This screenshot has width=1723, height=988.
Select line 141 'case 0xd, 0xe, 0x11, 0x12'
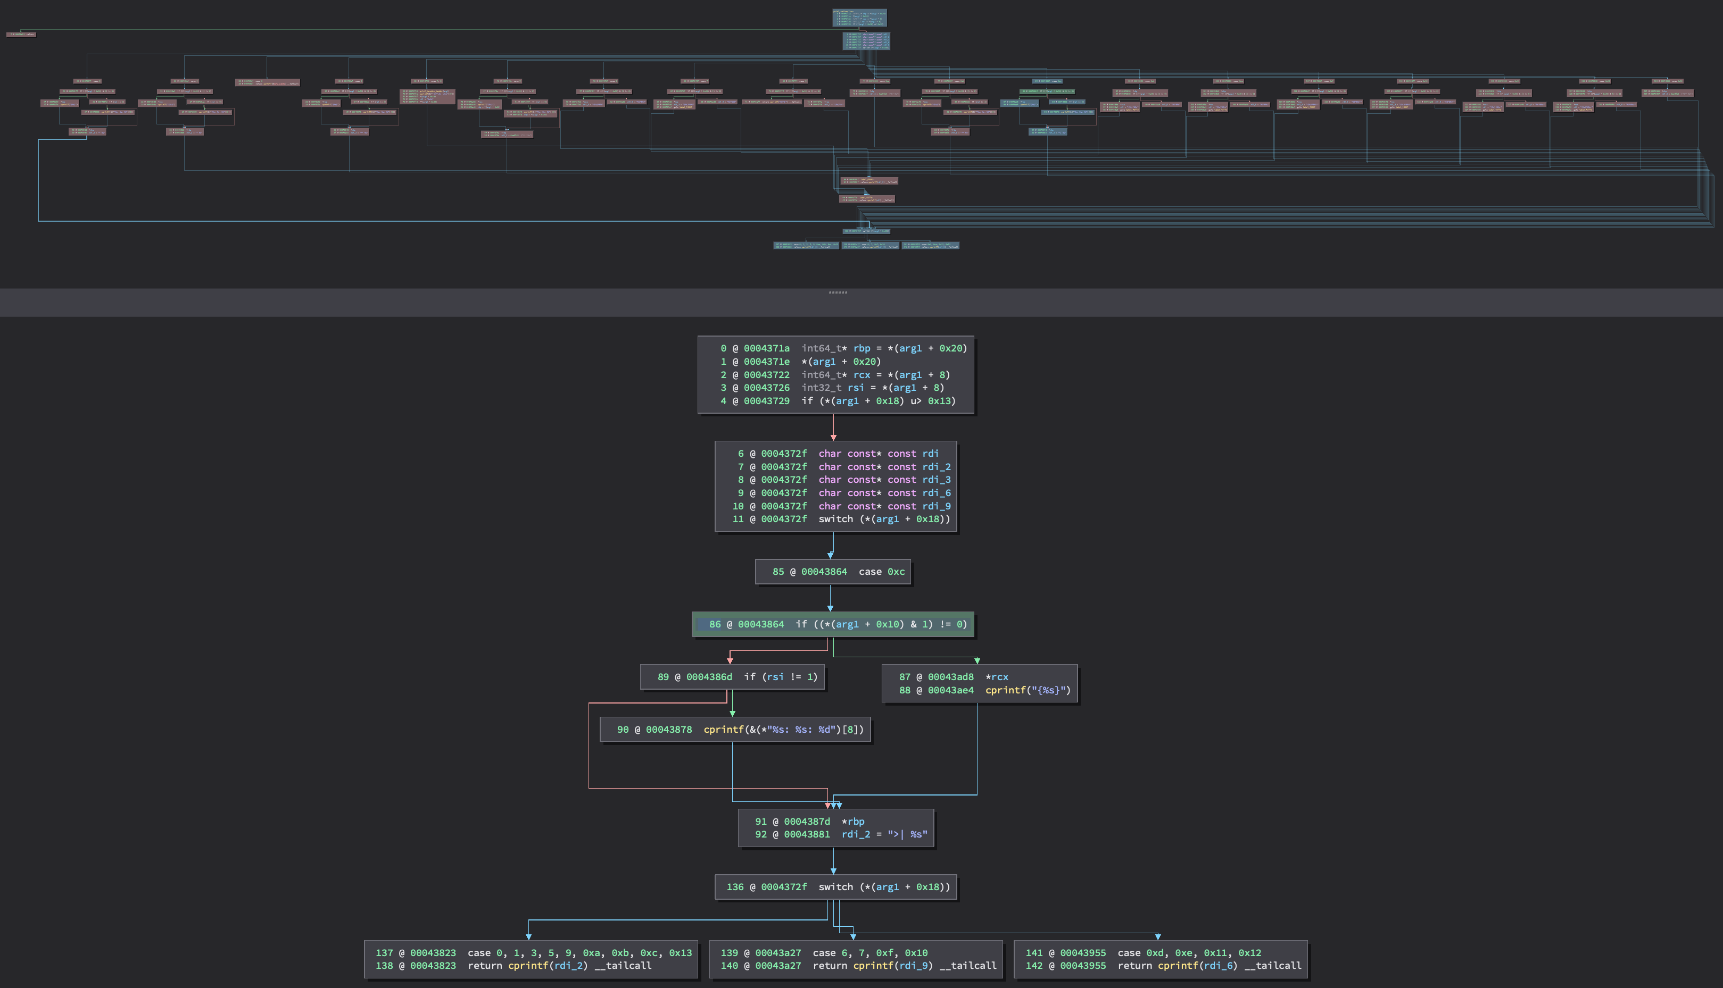click(1143, 953)
